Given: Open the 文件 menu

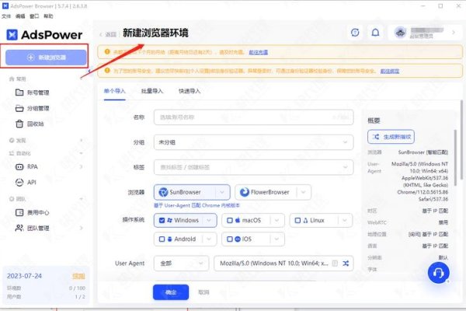Looking at the screenshot, I should tap(6, 16).
